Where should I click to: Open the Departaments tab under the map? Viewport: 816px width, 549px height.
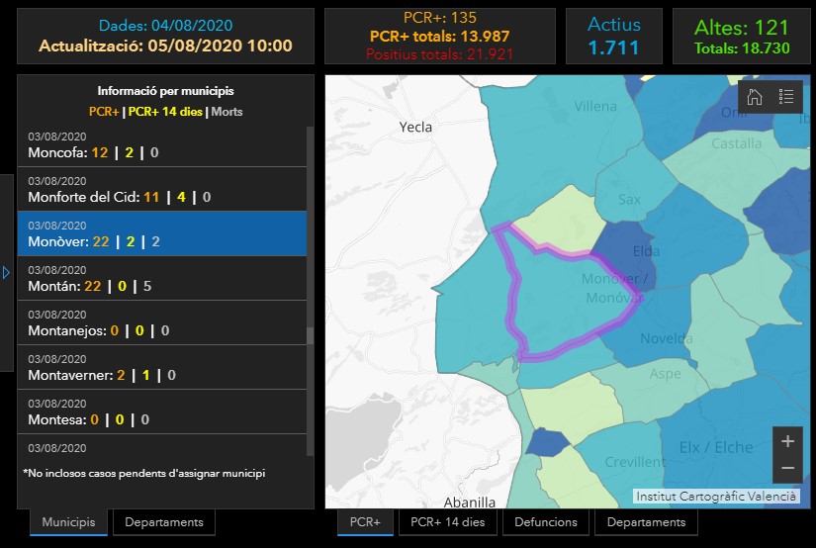646,522
